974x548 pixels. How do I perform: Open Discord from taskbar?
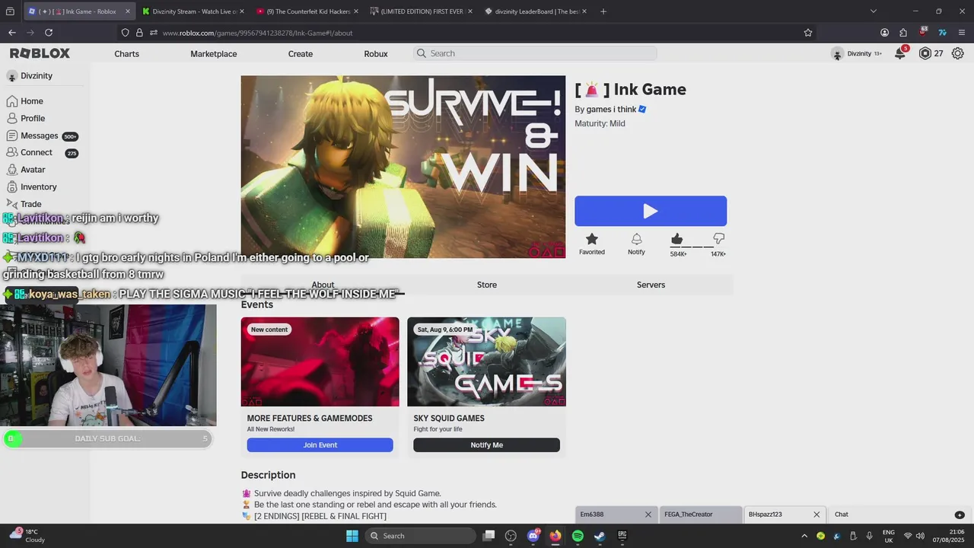pyautogui.click(x=533, y=536)
